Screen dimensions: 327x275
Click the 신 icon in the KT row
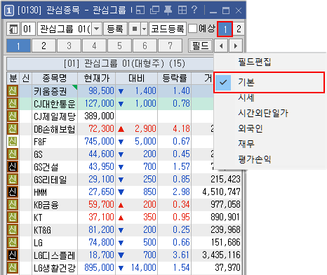click(13, 217)
